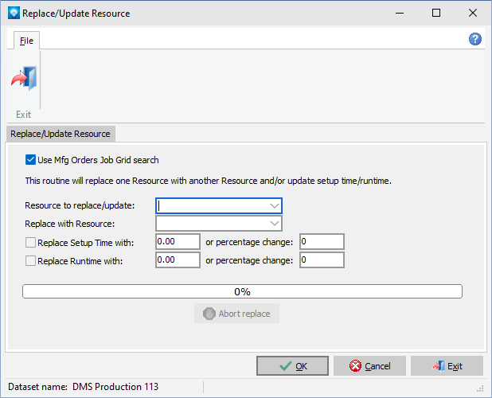Enable the Replace Runtime with checkbox
Viewport: 492px width, 398px height.
tap(30, 260)
